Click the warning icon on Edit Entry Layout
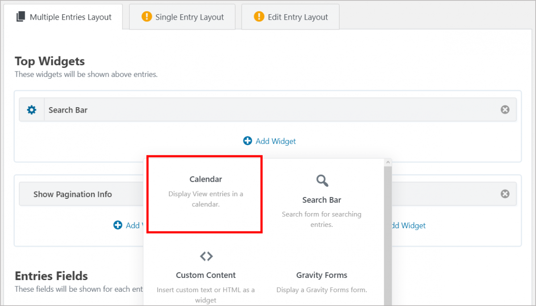The width and height of the screenshot is (536, 306). pyautogui.click(x=258, y=17)
